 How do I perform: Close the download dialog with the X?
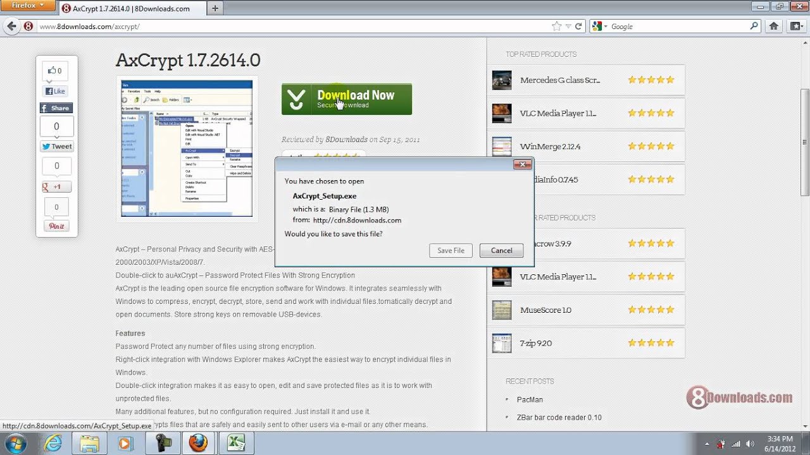[522, 164]
